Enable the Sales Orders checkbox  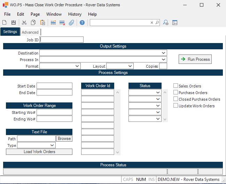point(176,86)
